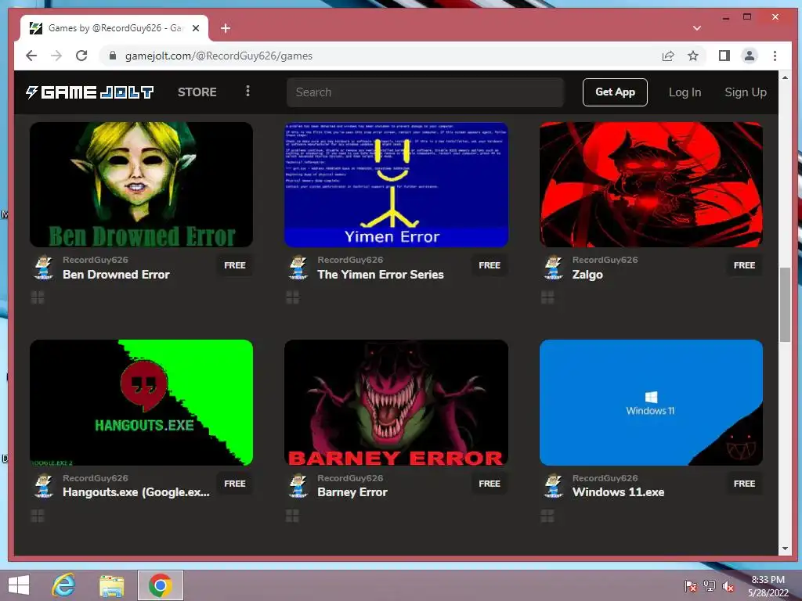Click the RecordGuy626 avatar beside Windows 11.exe
The image size is (802, 601).
pos(553,485)
